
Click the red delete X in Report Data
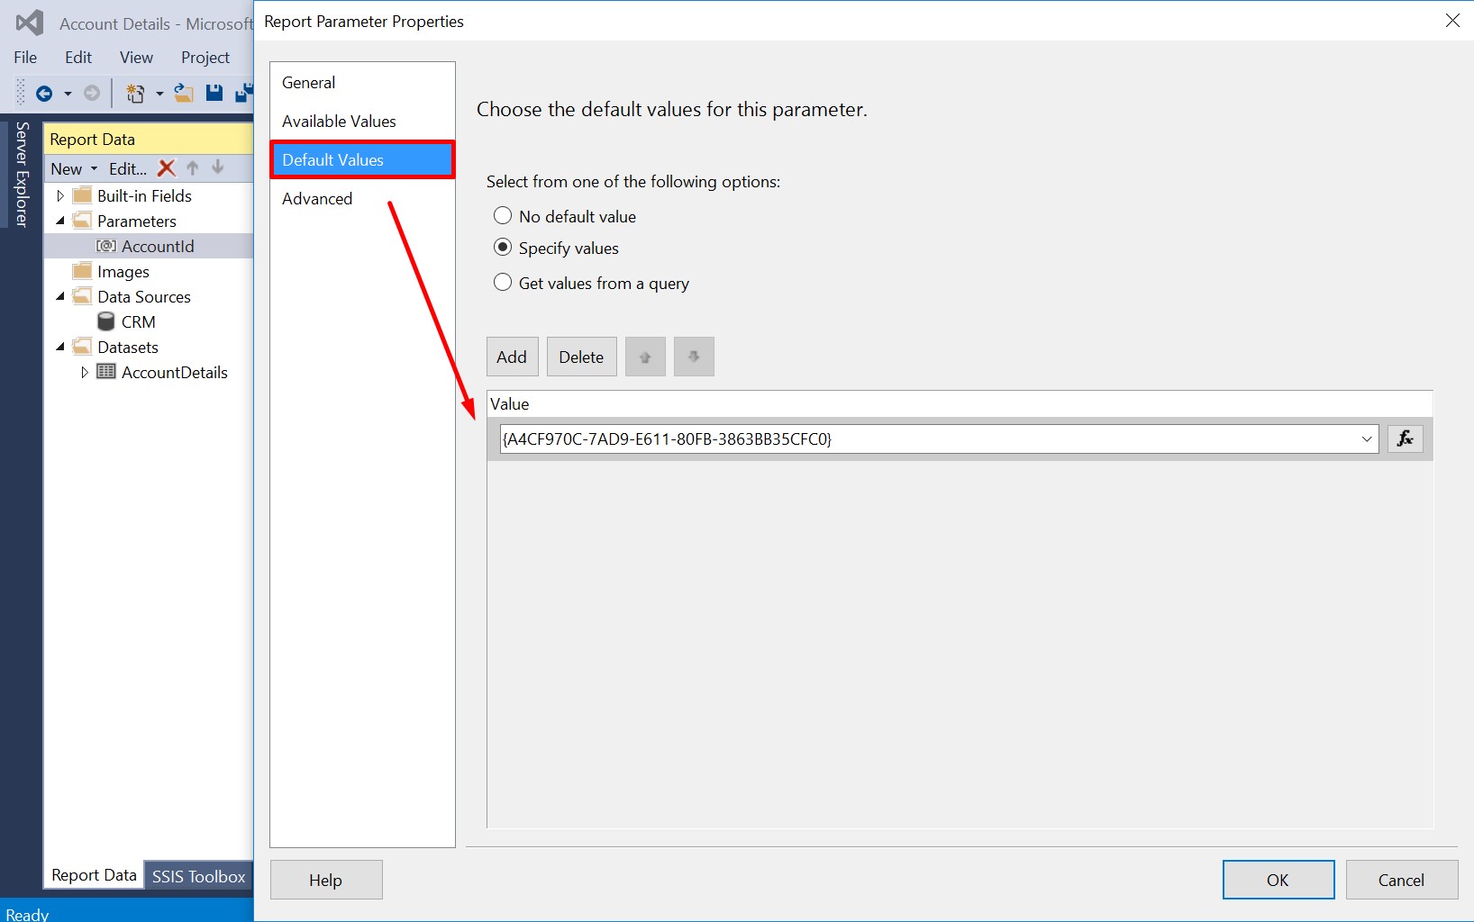point(166,167)
